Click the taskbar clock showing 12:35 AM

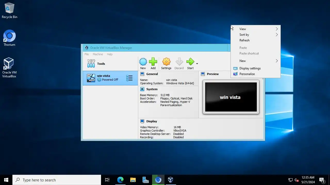click(x=308, y=180)
